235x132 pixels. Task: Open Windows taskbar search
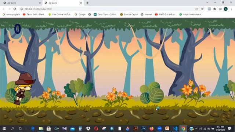12,129
